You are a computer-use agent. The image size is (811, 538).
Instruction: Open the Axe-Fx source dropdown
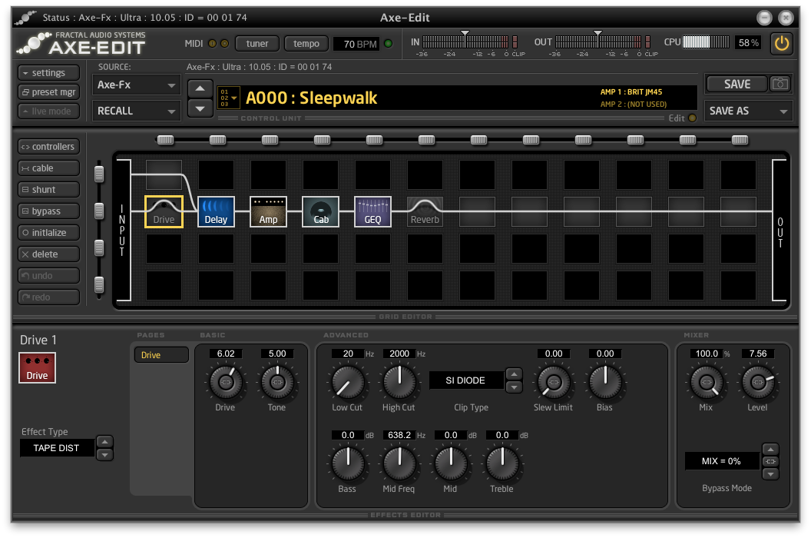click(x=137, y=85)
